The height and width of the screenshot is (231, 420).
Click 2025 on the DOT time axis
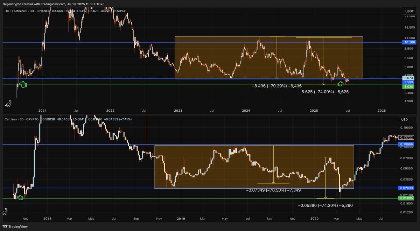point(314,111)
